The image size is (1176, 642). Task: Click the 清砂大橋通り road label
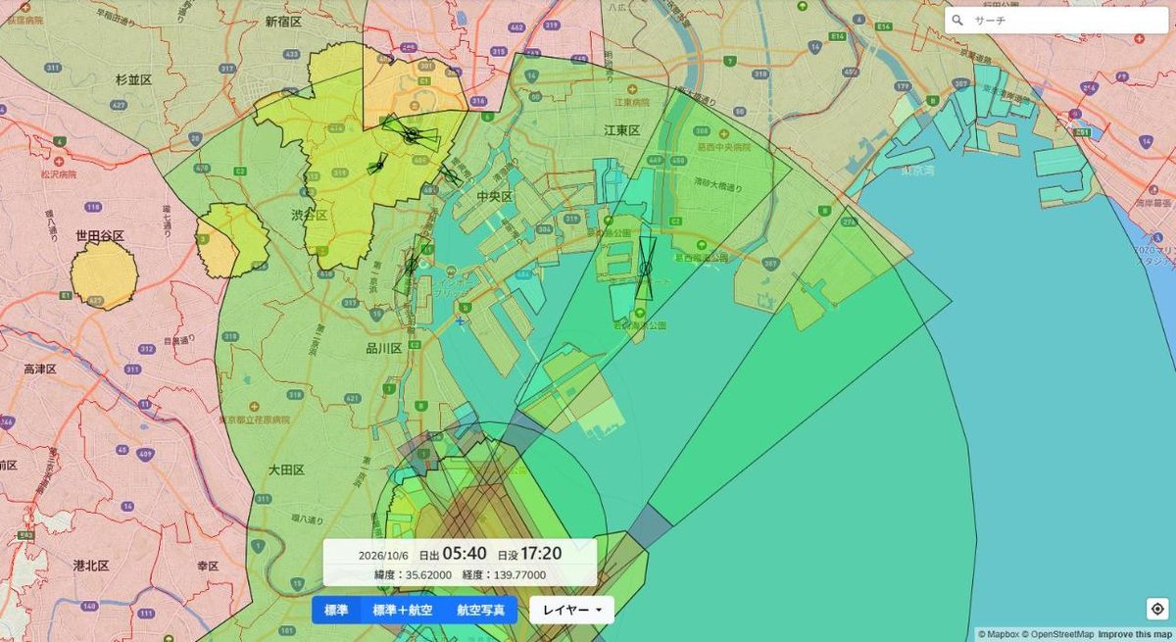pos(718,184)
